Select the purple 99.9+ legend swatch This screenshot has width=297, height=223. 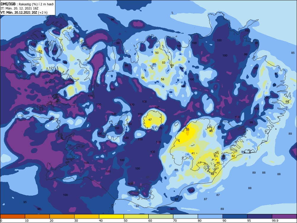pyautogui.click(x=284, y=216)
